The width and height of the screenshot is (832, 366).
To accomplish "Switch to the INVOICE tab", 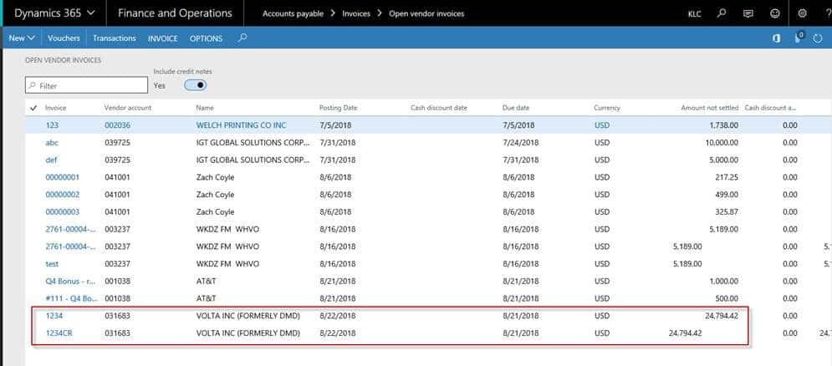I will [x=163, y=38].
